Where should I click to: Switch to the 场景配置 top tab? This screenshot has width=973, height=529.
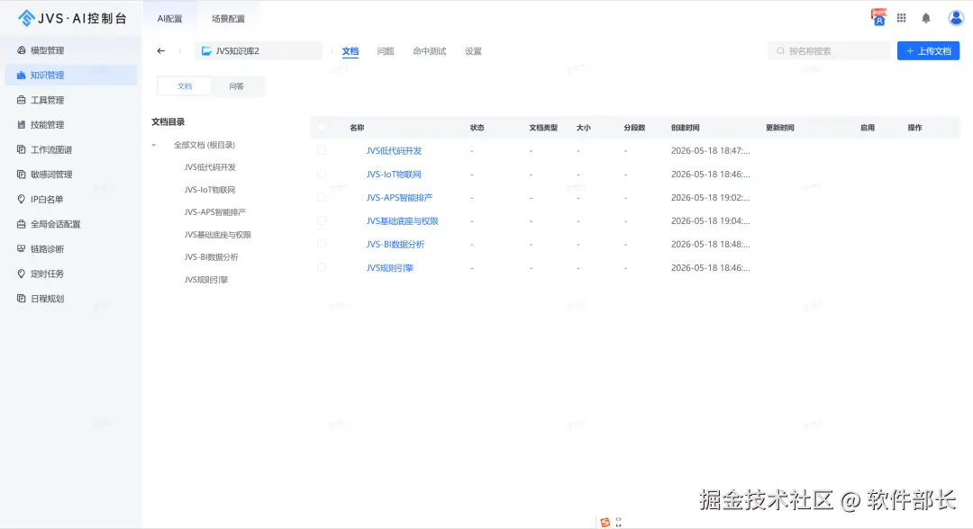pos(228,19)
